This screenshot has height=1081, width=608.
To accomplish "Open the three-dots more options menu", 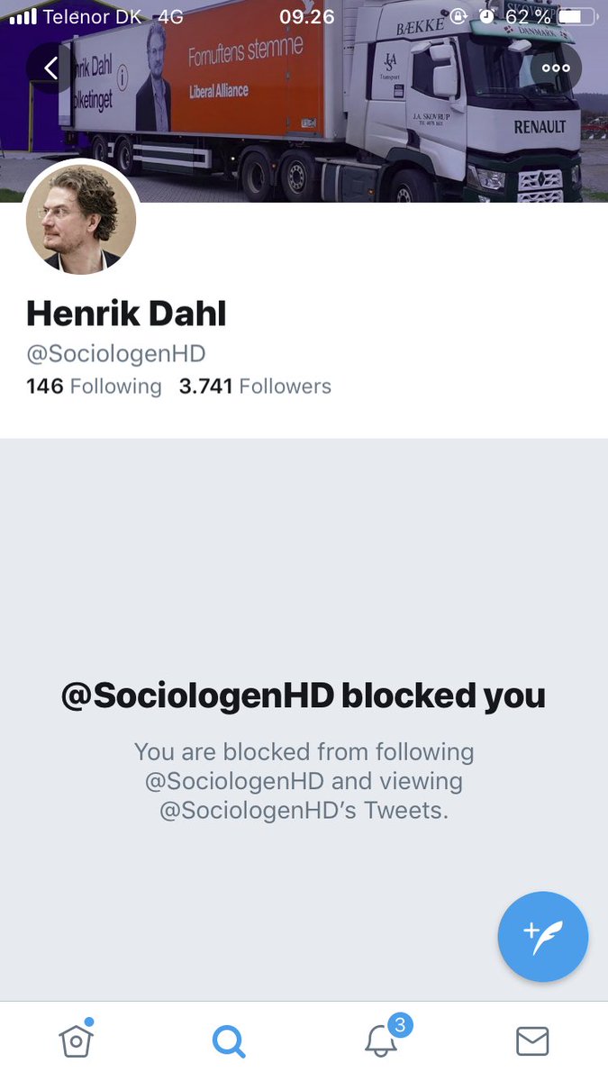I will [x=557, y=68].
